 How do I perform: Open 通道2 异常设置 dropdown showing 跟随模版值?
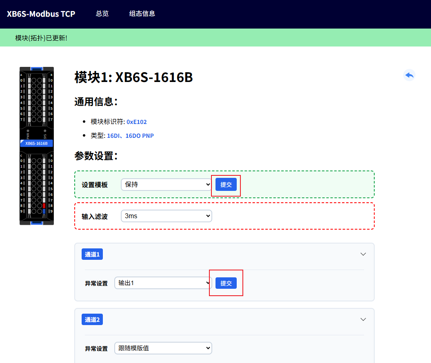pyautogui.click(x=163, y=348)
